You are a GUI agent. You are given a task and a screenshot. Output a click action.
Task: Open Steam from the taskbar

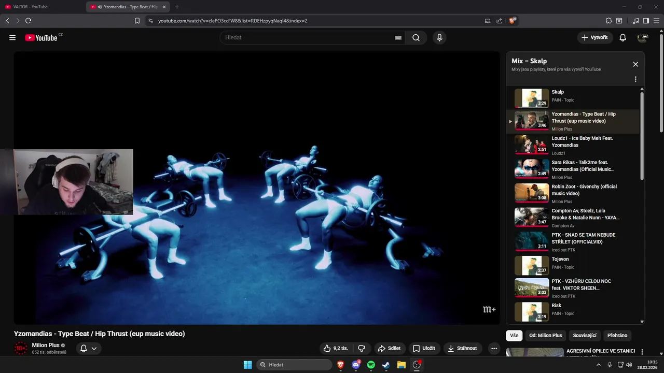[386, 365]
